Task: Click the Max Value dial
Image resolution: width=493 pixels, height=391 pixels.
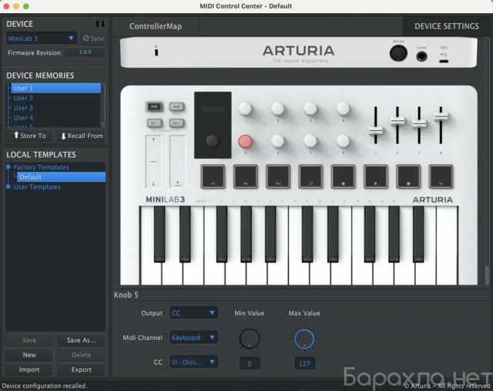Action: (x=304, y=339)
